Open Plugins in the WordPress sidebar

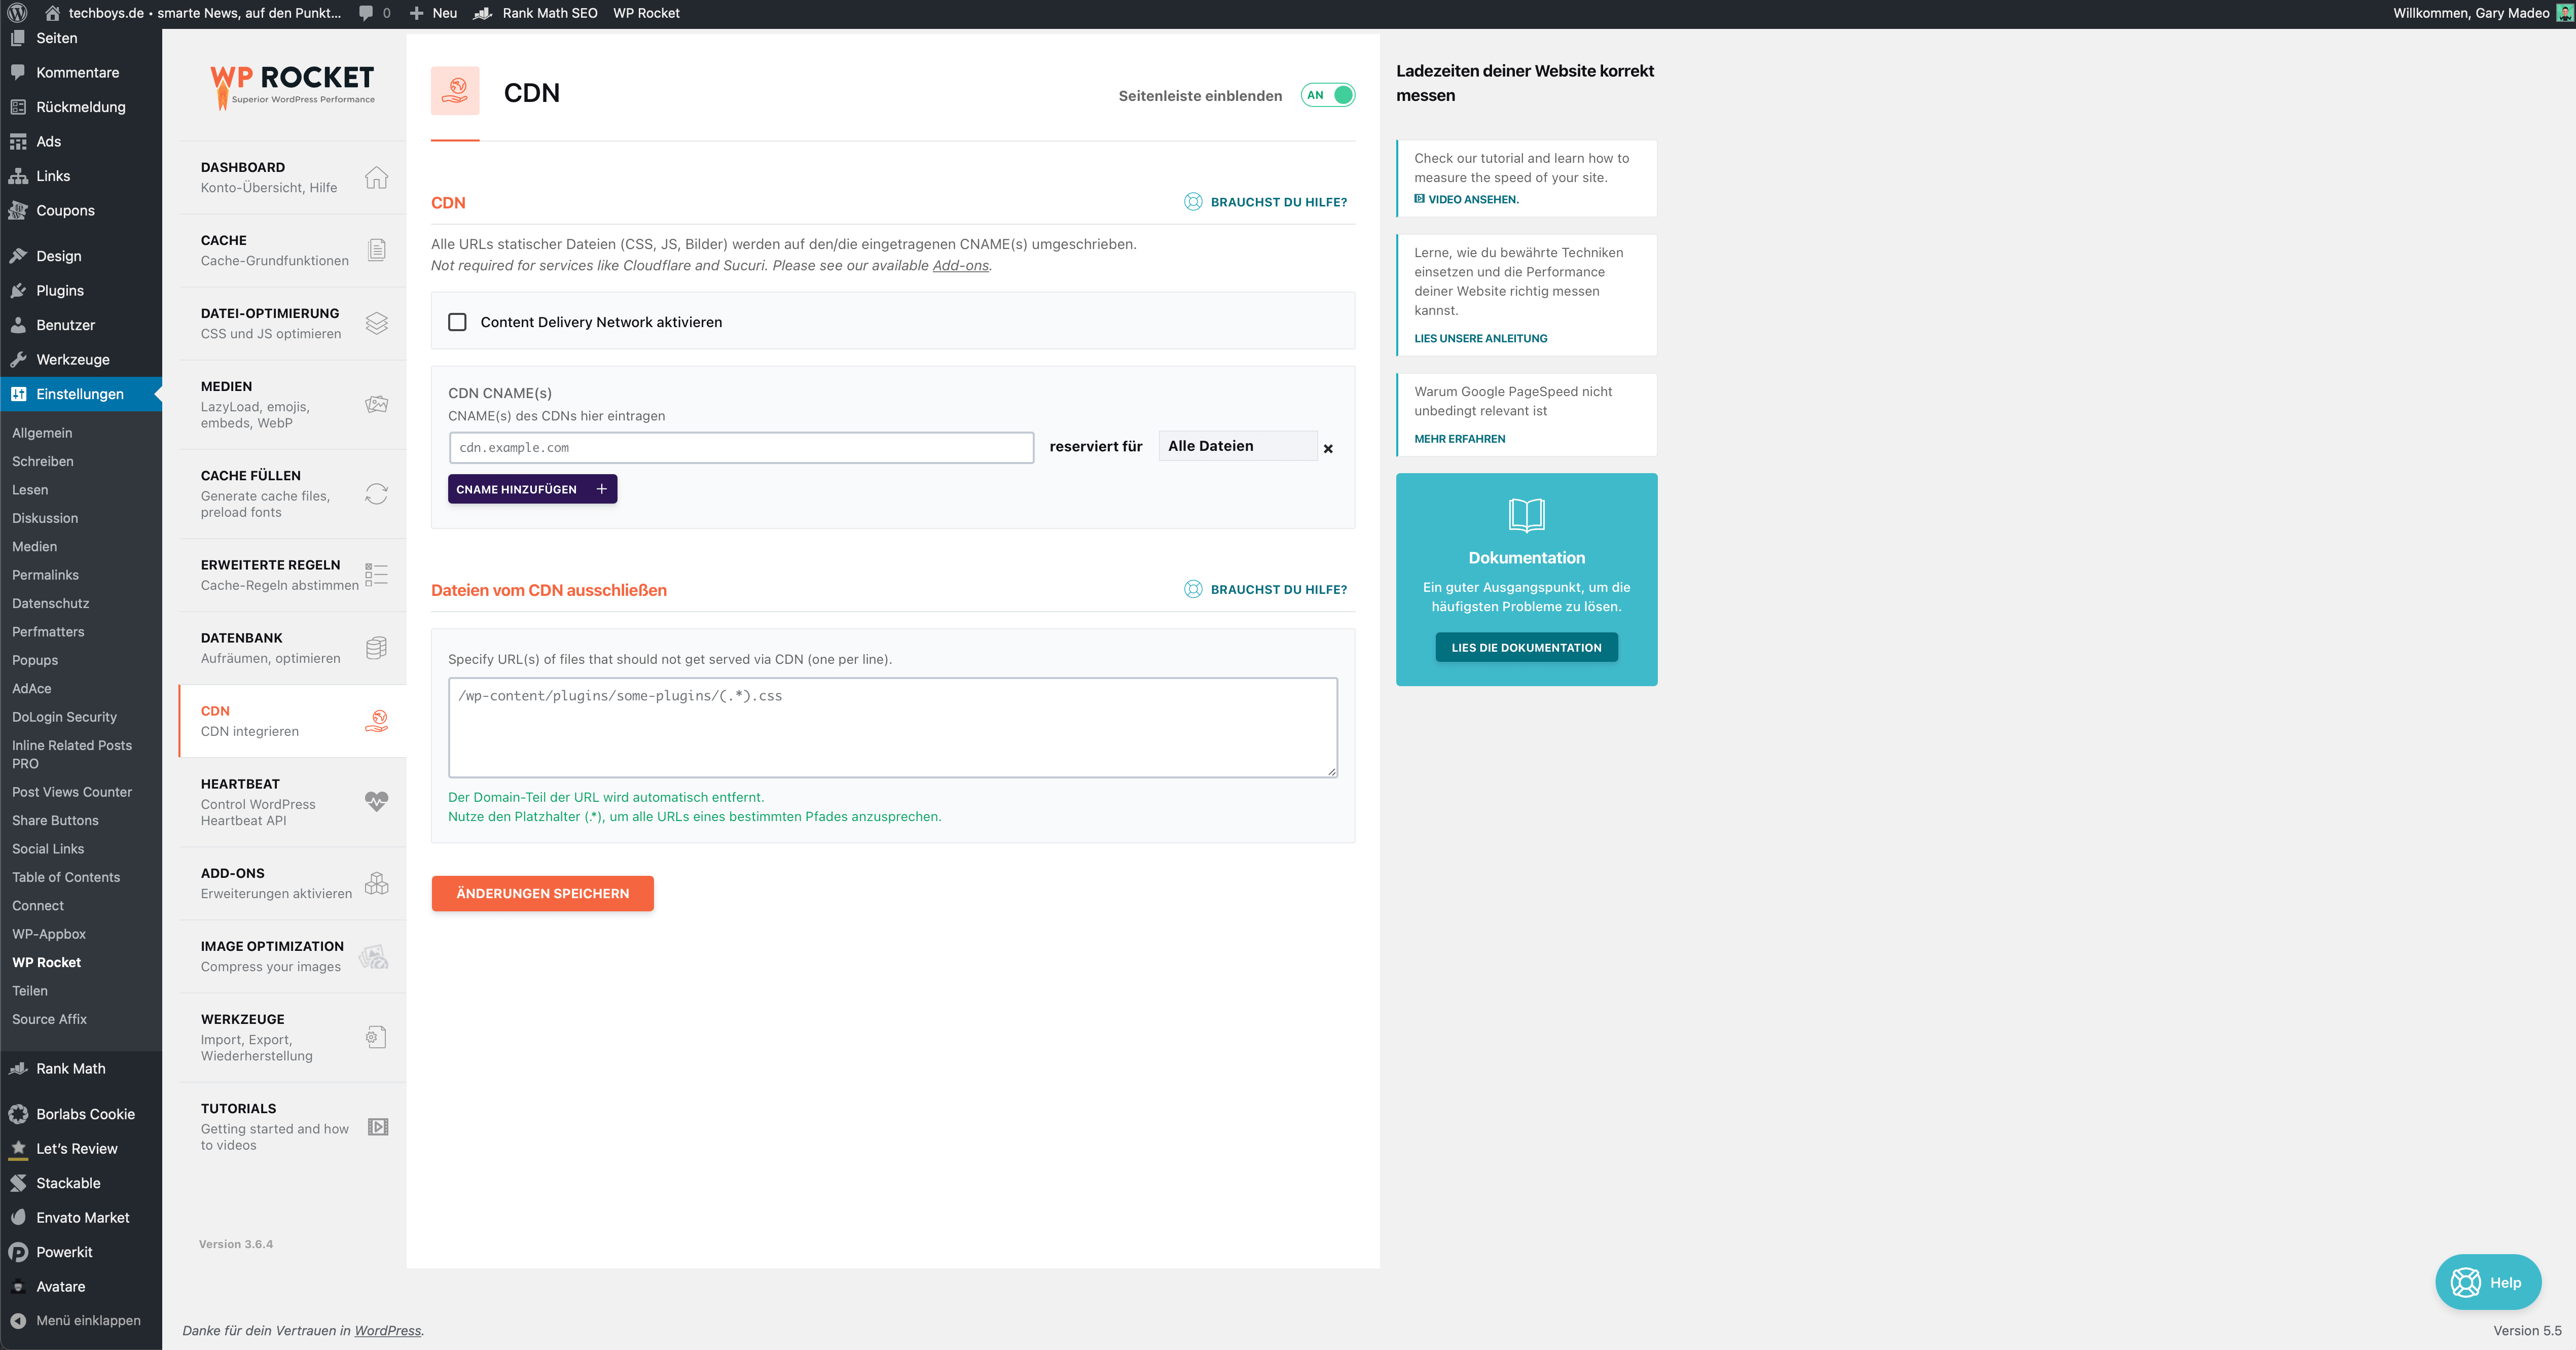(x=81, y=290)
